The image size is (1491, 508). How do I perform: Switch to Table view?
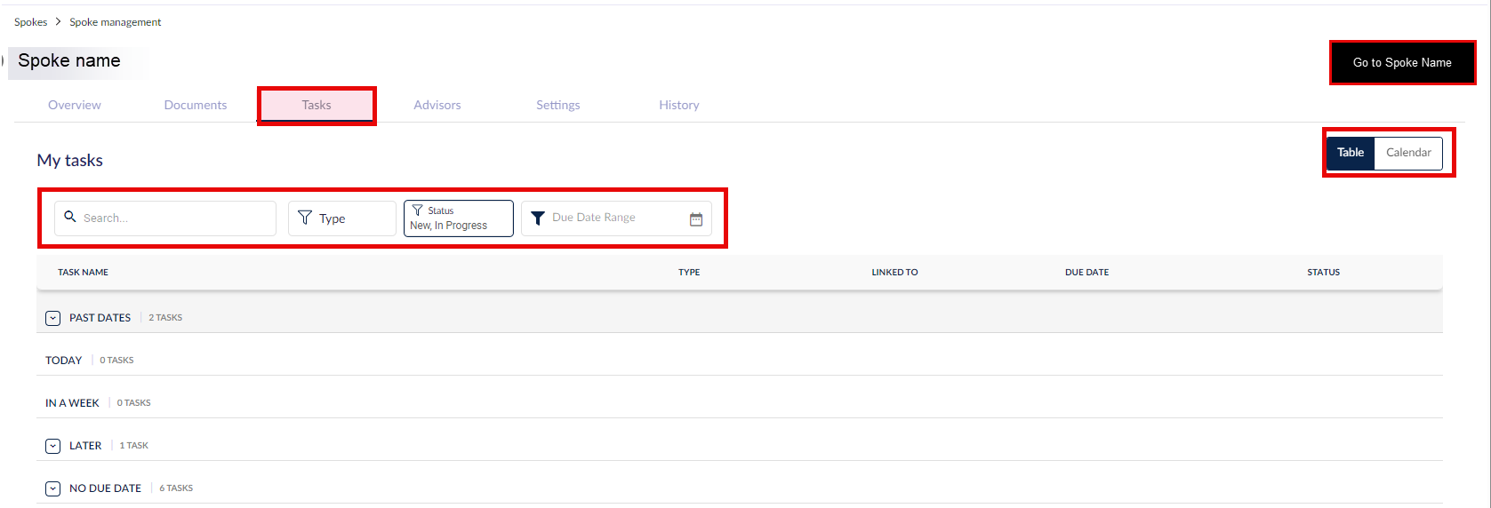tap(1351, 153)
